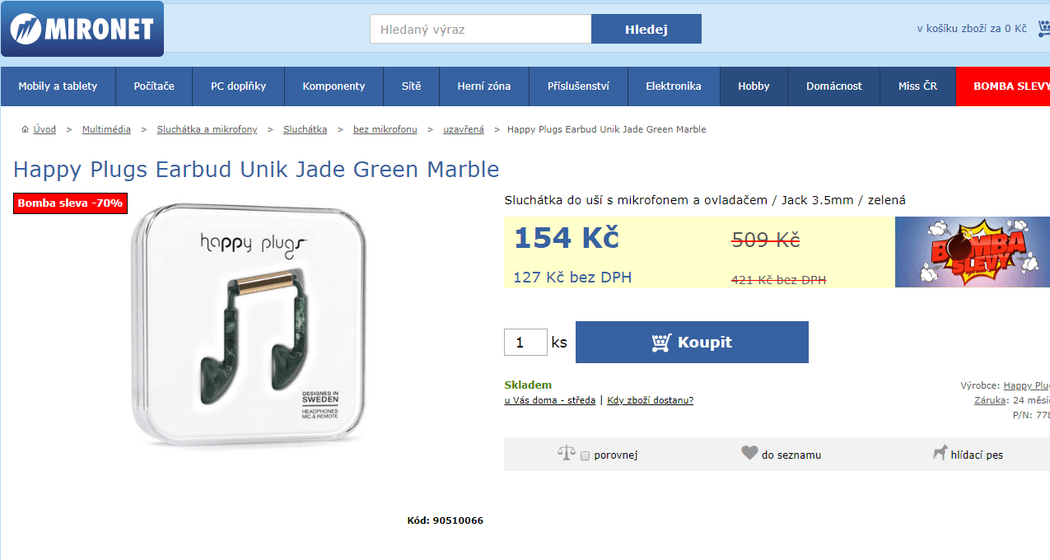The height and width of the screenshot is (560, 1050).
Task: Open Komponenty menu
Action: (x=334, y=86)
